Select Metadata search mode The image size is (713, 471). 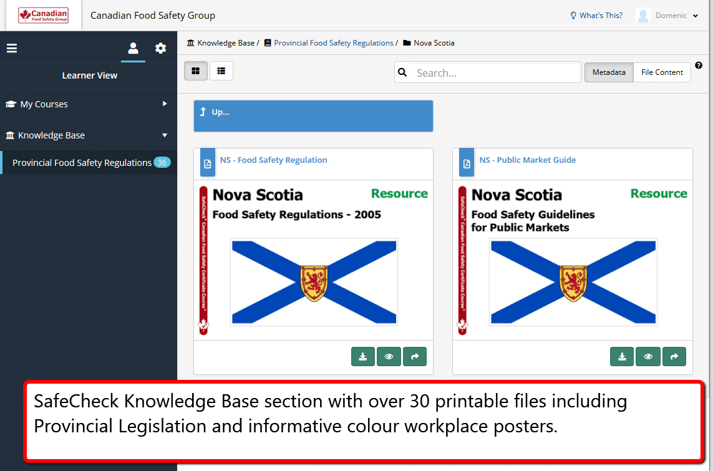(609, 72)
